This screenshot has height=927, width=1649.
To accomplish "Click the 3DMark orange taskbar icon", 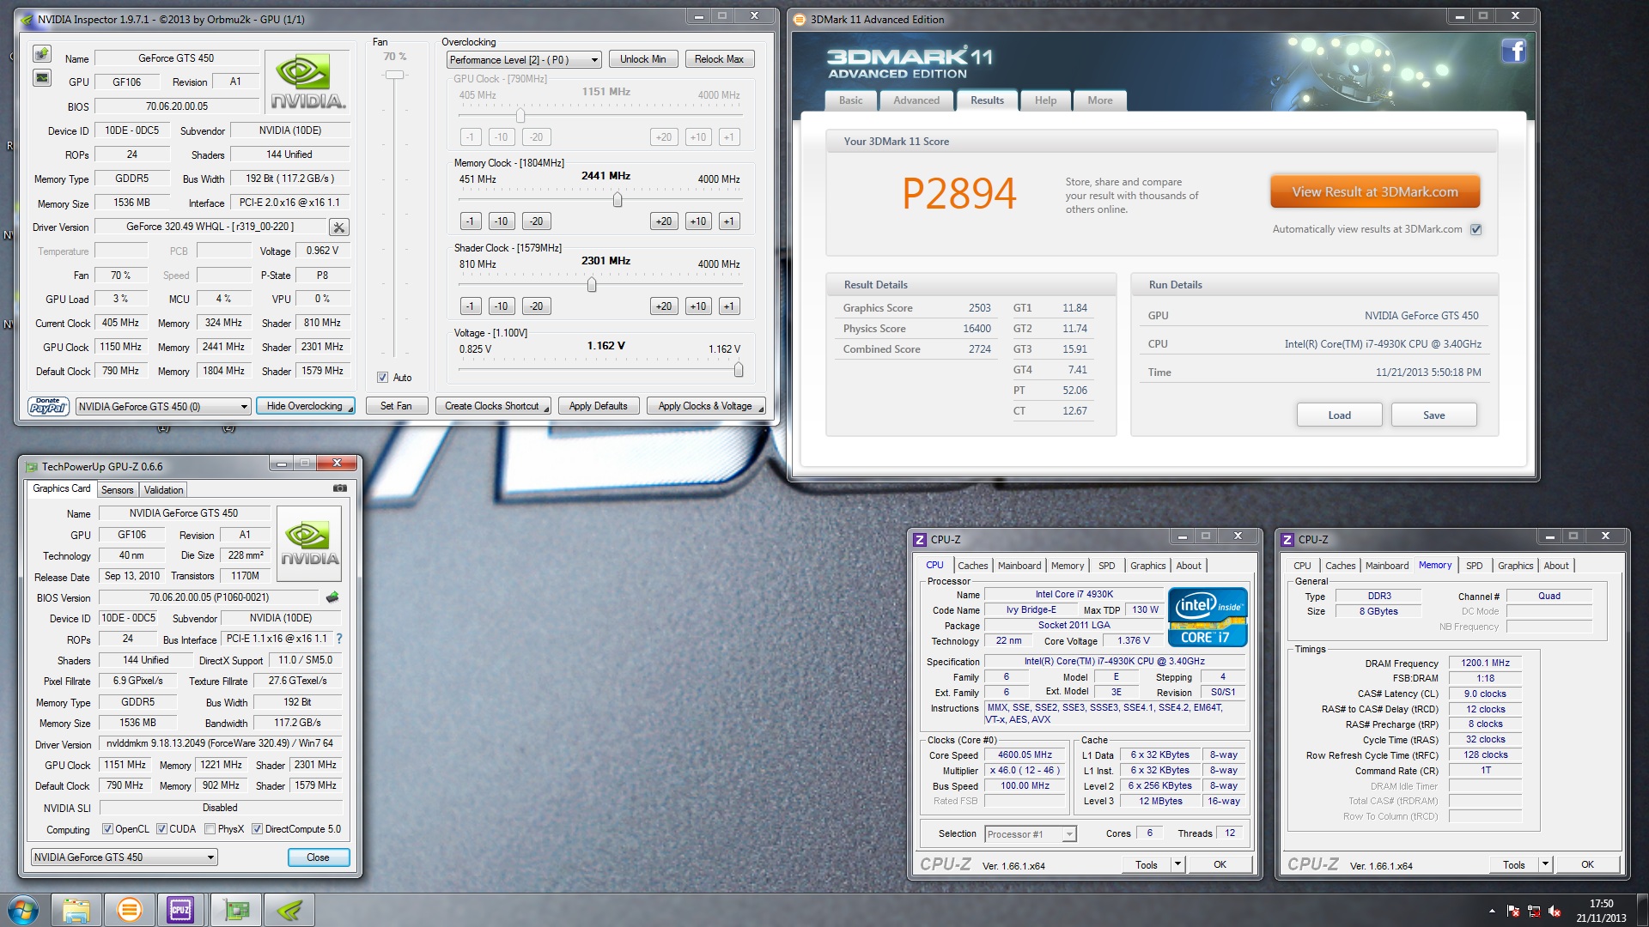I will coord(129,910).
